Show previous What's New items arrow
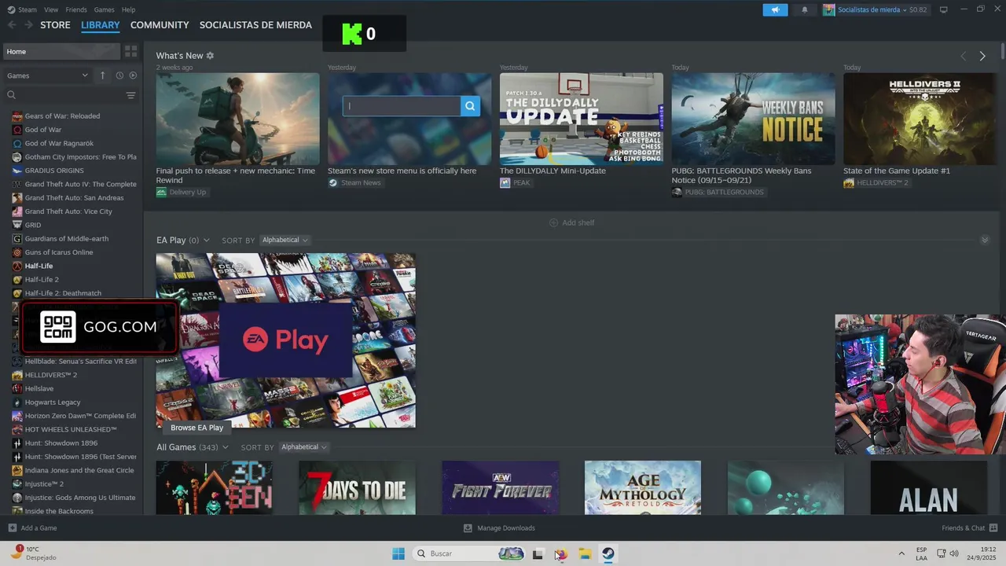This screenshot has width=1006, height=566. (964, 56)
